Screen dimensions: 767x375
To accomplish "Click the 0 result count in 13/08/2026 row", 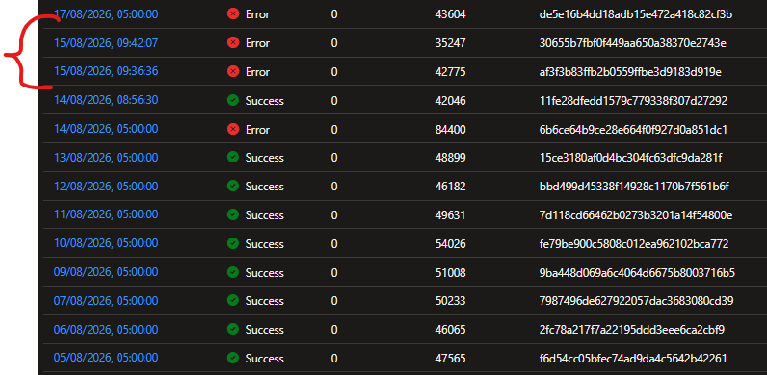I will (334, 158).
